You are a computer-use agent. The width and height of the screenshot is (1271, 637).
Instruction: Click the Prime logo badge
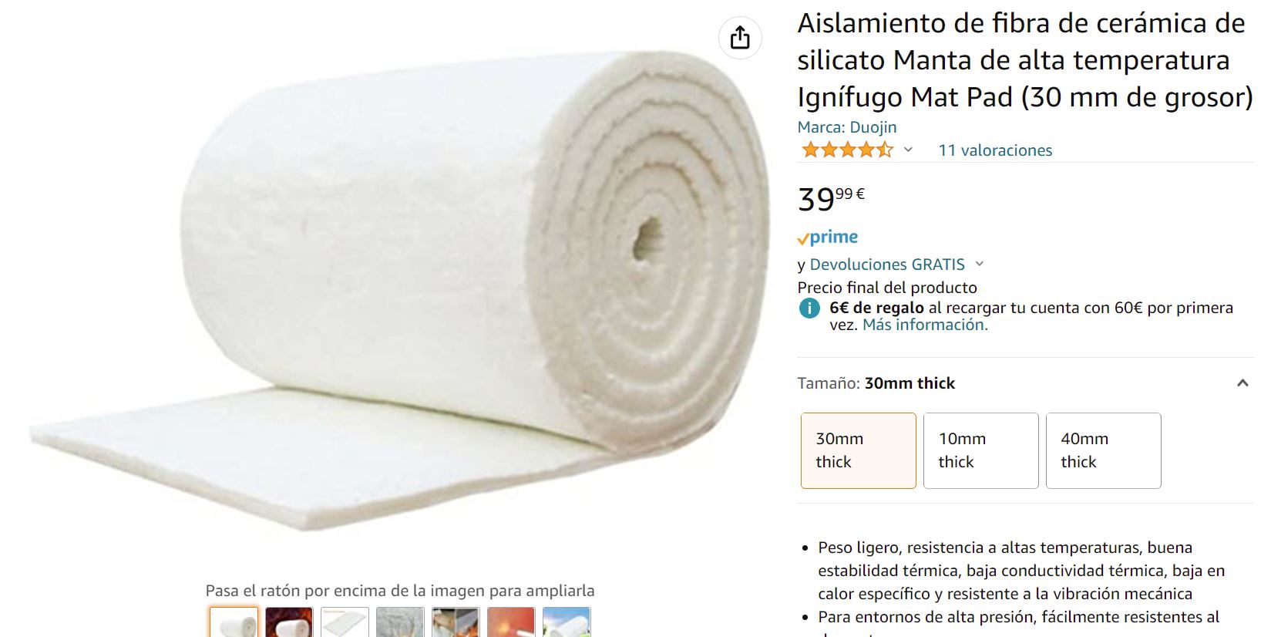[x=828, y=238]
